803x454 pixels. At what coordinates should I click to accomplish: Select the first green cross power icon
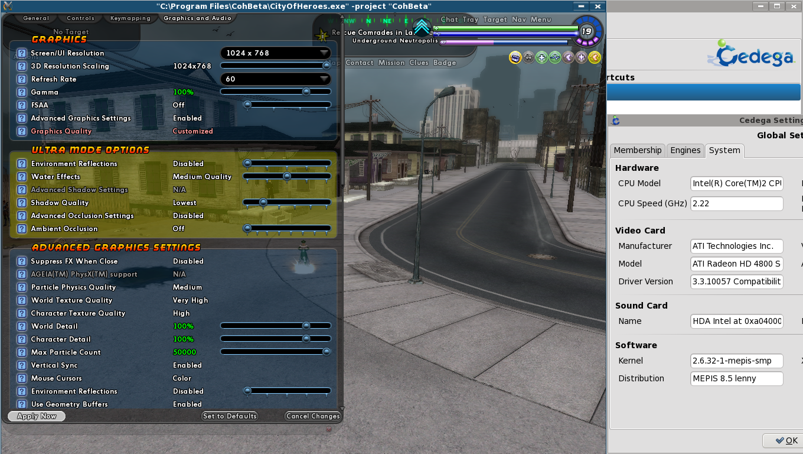click(542, 57)
